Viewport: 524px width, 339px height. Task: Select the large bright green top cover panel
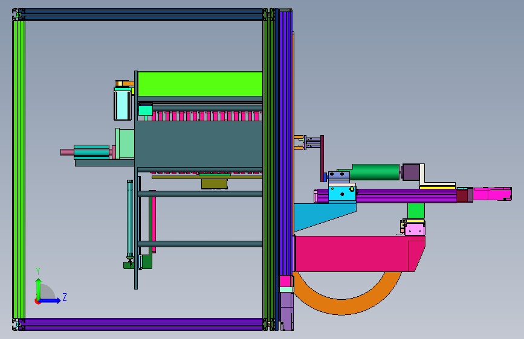200,84
